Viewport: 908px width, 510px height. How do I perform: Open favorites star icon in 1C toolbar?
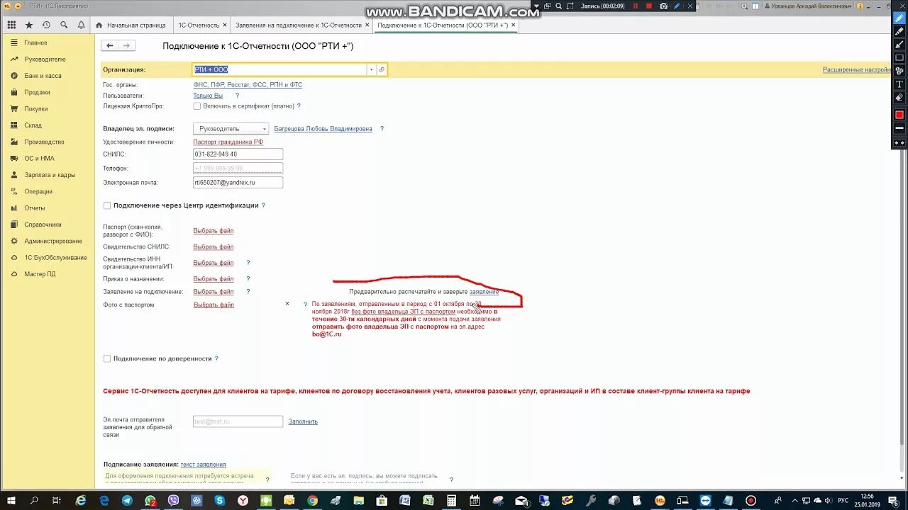pos(29,25)
